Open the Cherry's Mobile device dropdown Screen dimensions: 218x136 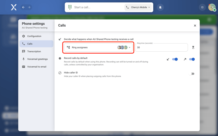tap(138, 7)
